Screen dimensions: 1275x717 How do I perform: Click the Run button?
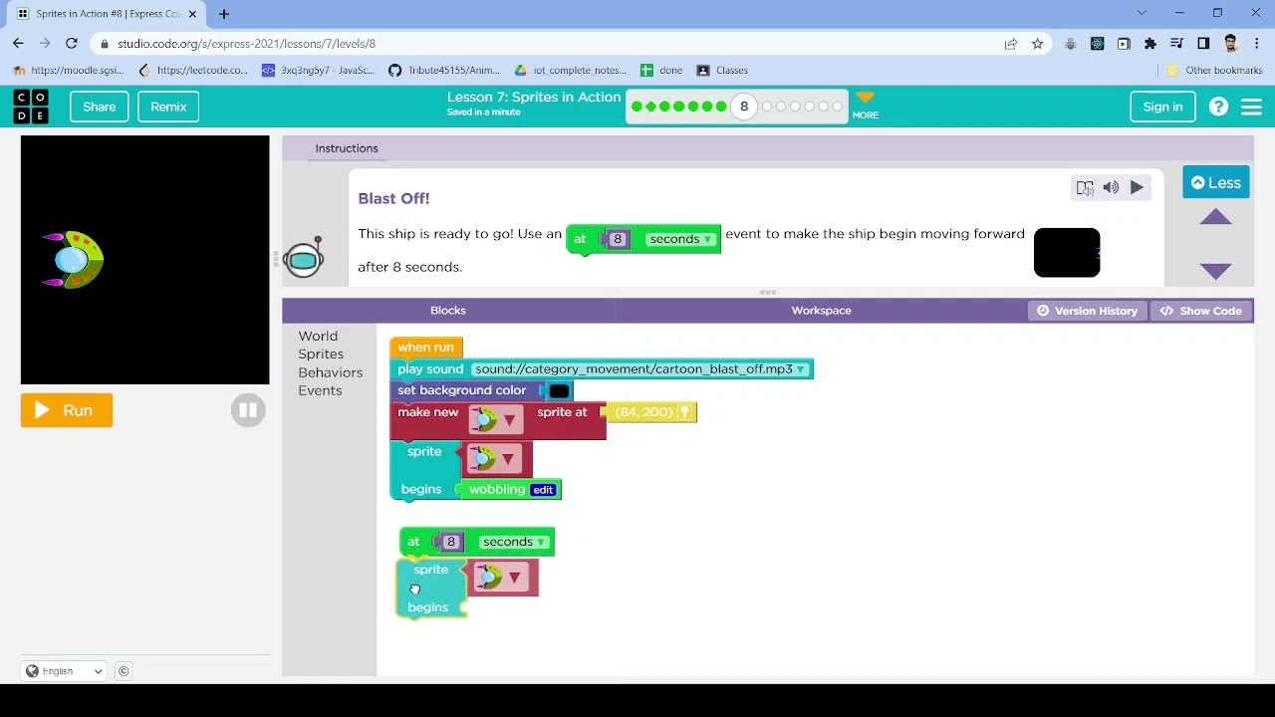coord(67,410)
